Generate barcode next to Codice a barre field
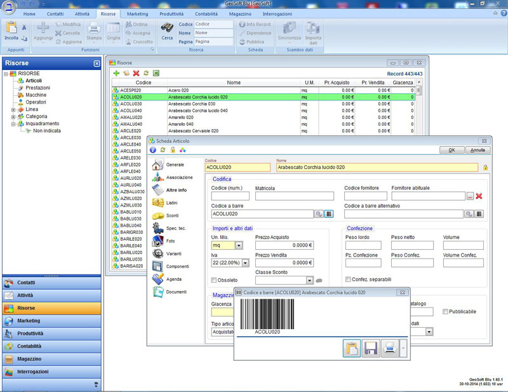This screenshot has height=392, width=508. (x=329, y=214)
